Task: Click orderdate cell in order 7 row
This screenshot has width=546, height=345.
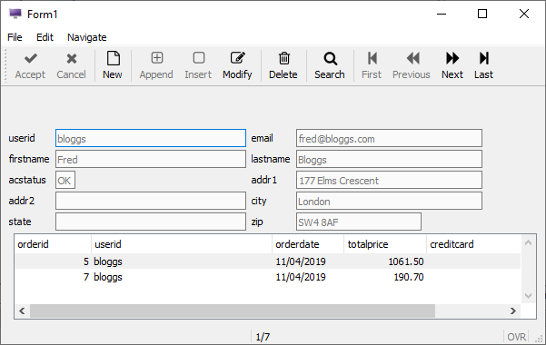Action: click(x=308, y=277)
